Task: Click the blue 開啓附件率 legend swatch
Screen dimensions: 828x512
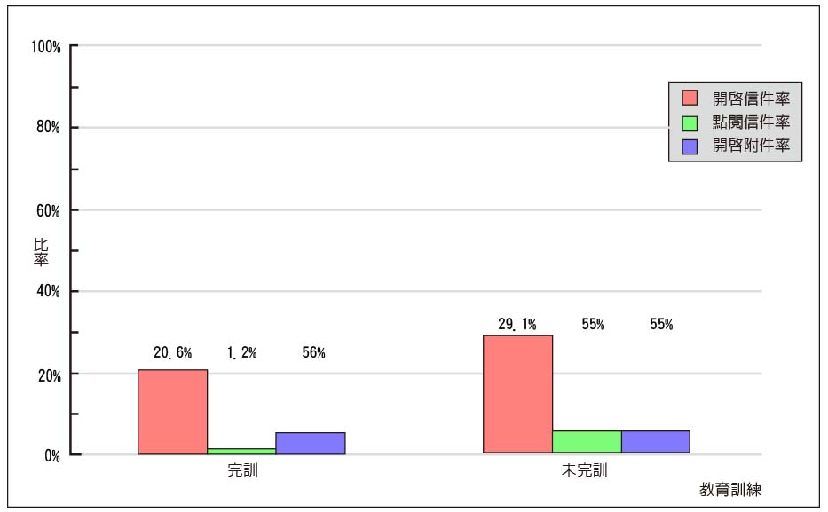Action: click(x=690, y=146)
